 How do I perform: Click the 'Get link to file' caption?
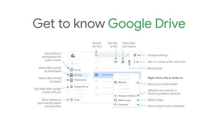(x=113, y=45)
